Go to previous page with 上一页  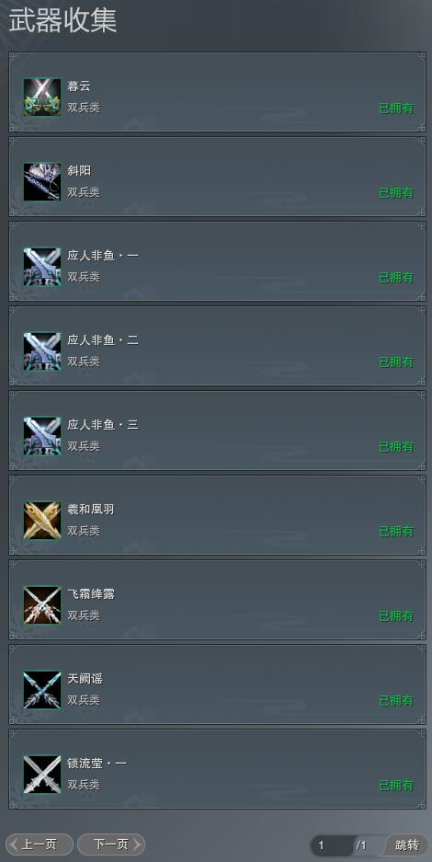click(x=40, y=845)
